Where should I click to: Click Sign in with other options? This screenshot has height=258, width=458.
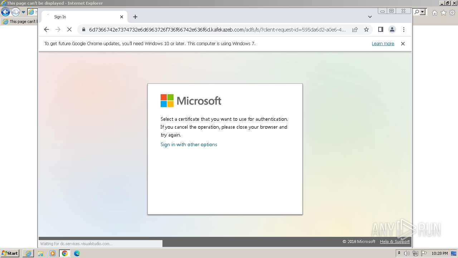(x=189, y=144)
